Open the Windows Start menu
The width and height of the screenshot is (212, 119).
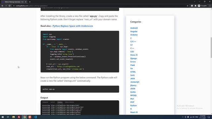[x=3, y=117]
